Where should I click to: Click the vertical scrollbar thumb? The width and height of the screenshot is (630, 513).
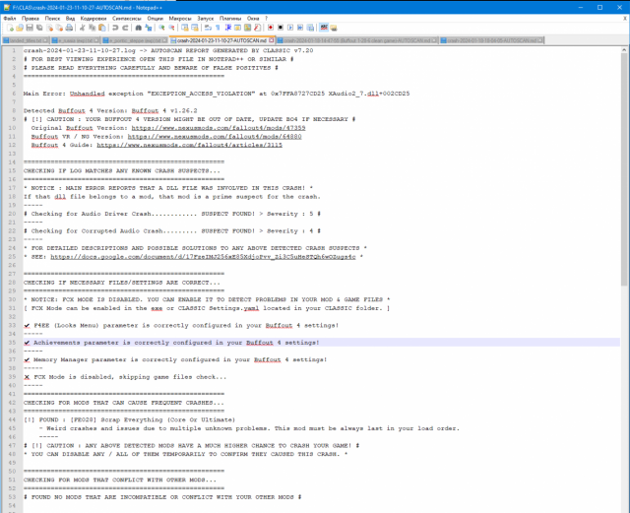[624, 168]
